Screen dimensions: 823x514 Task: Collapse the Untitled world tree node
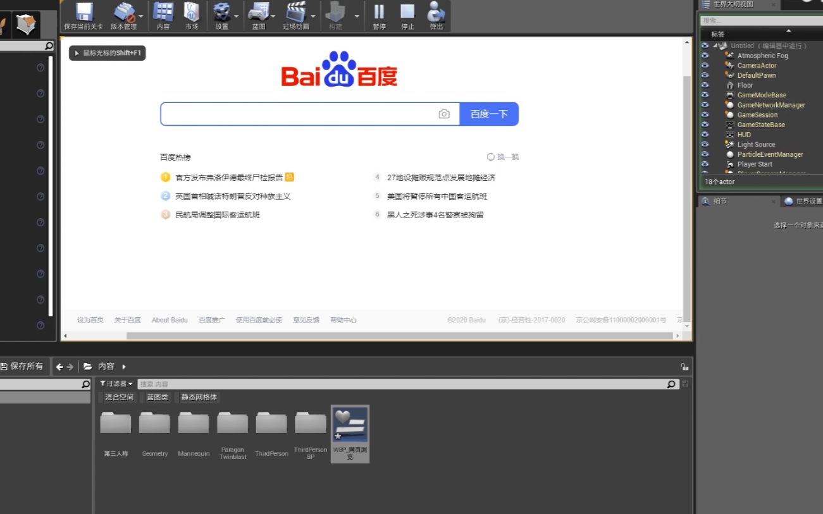pos(715,46)
